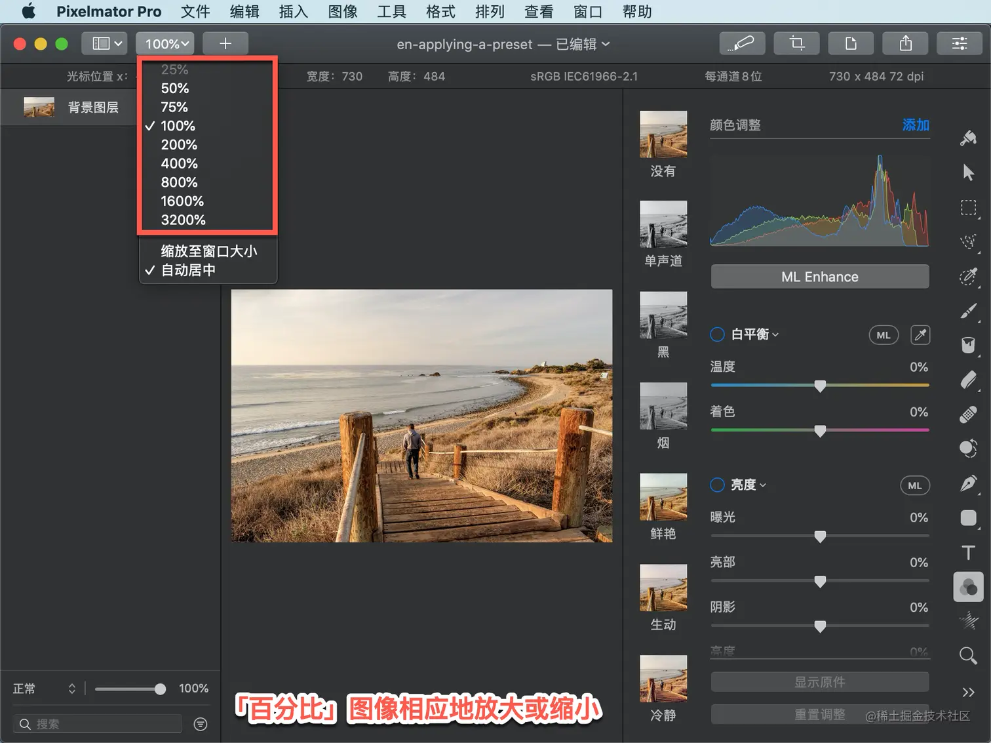The width and height of the screenshot is (991, 743).
Task: Open the Apple menu
Action: pyautogui.click(x=28, y=11)
